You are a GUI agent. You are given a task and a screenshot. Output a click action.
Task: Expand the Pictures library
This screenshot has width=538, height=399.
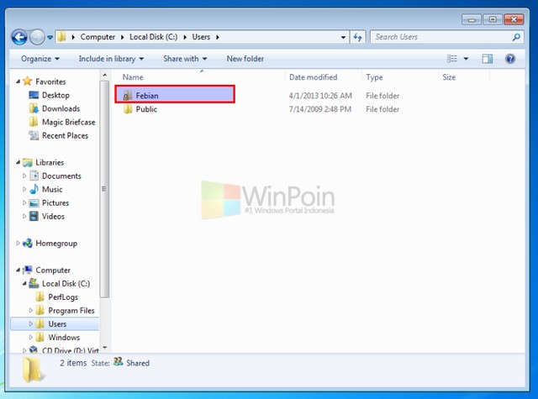(24, 202)
